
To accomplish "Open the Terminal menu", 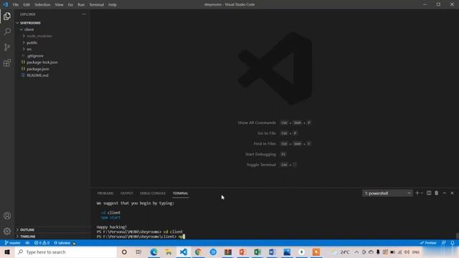I will click(97, 5).
